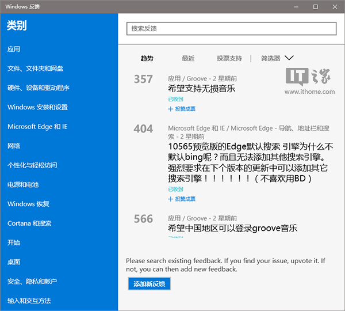This screenshot has width=345, height=311.
Task: Click the 添加新反馈 button
Action: tap(149, 284)
